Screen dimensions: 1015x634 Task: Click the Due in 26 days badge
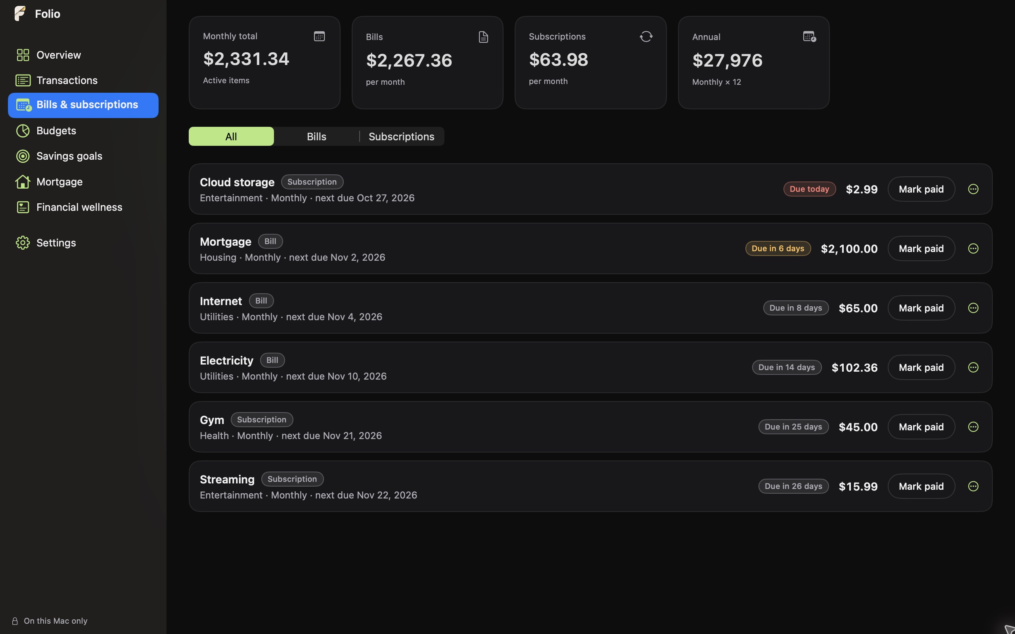pos(793,487)
